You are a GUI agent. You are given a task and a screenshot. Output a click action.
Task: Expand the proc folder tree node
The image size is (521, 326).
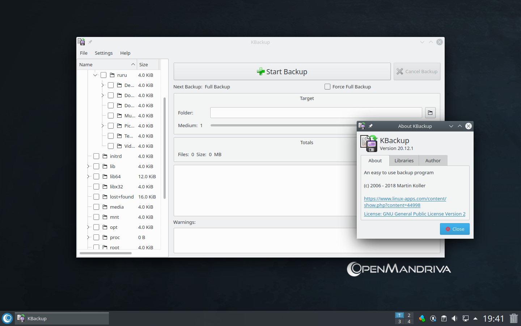coord(88,237)
